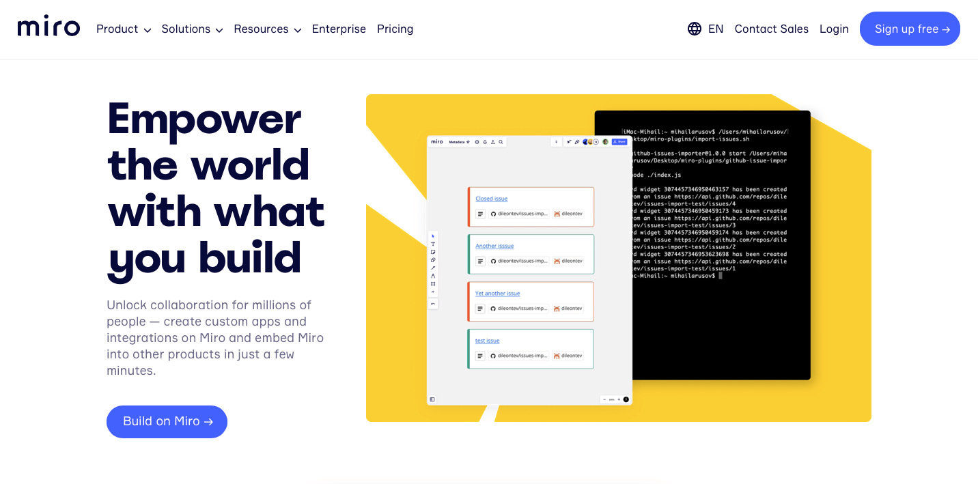Expand the Product menu
Screen dimensions: 978x484
(124, 29)
